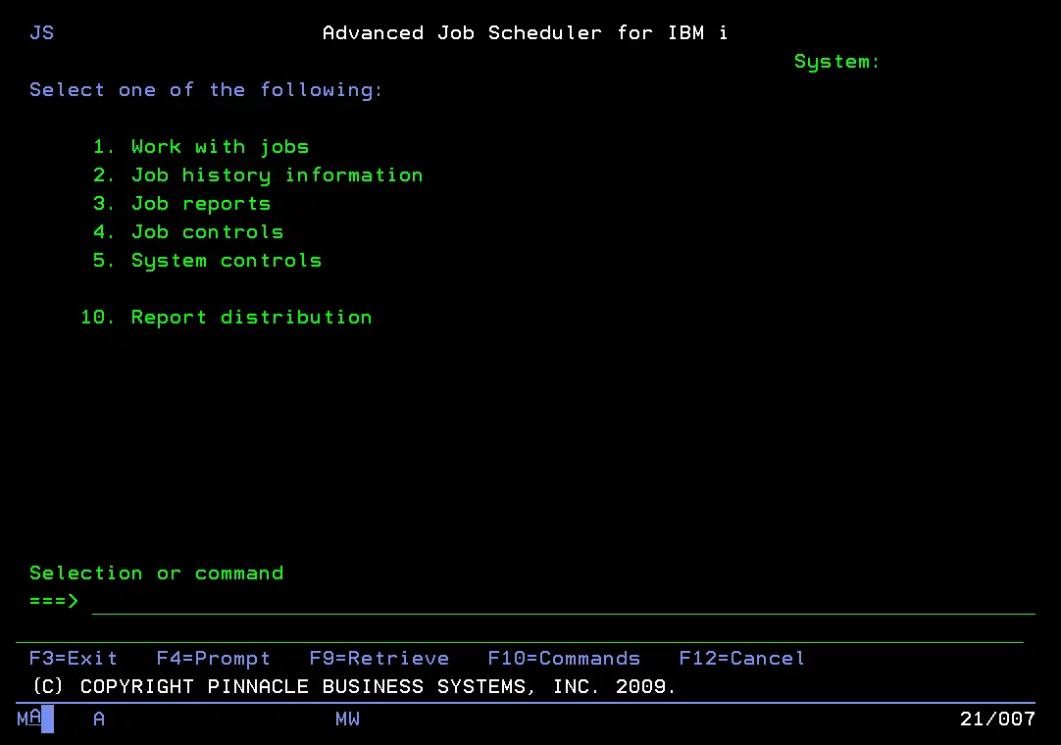The height and width of the screenshot is (745, 1061).
Task: Click the System: label
Action: point(836,62)
